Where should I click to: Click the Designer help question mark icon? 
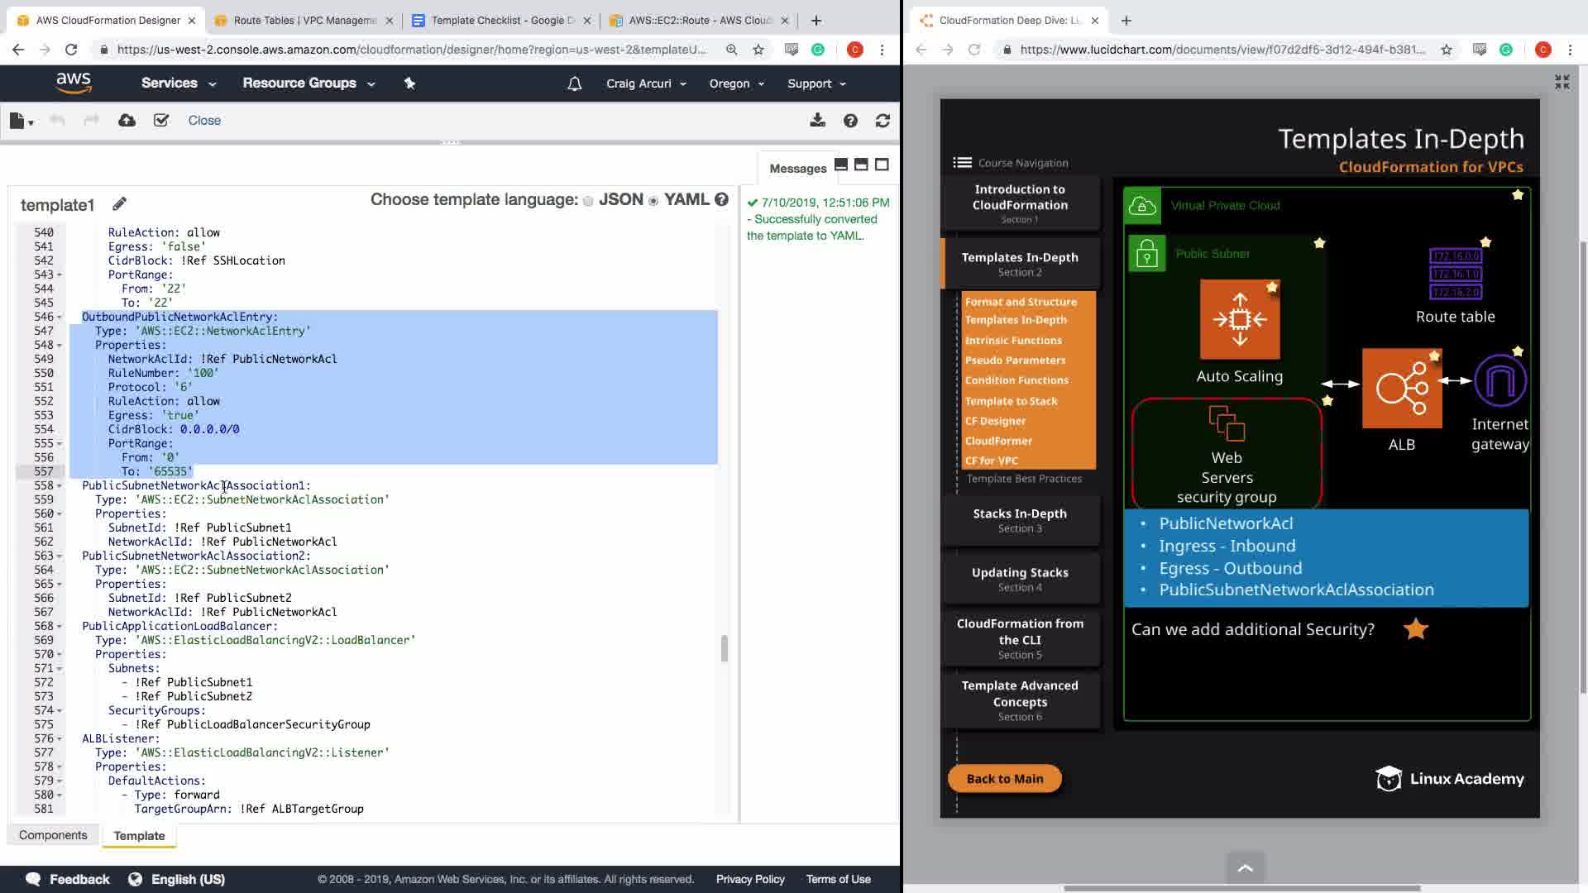(x=850, y=121)
